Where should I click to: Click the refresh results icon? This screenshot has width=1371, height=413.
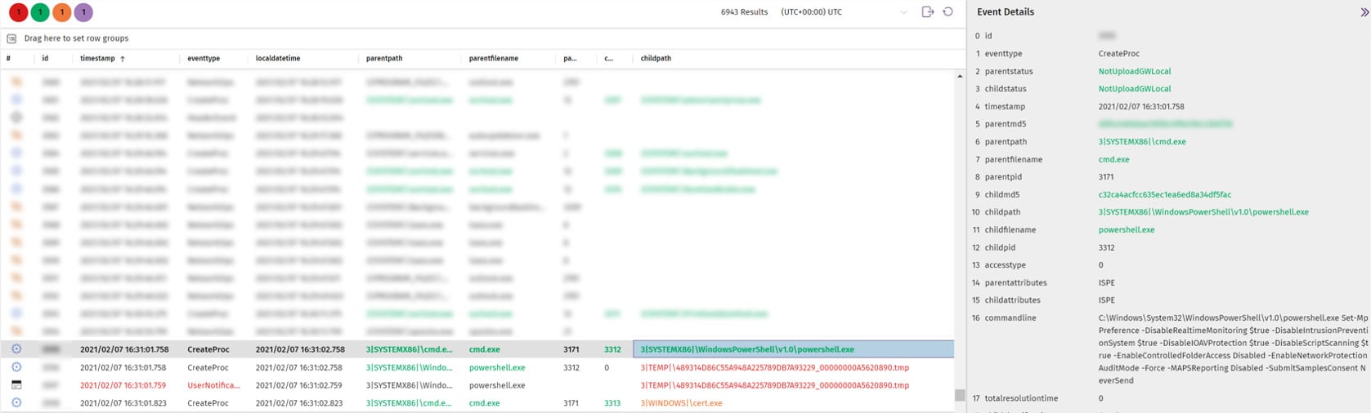[948, 12]
